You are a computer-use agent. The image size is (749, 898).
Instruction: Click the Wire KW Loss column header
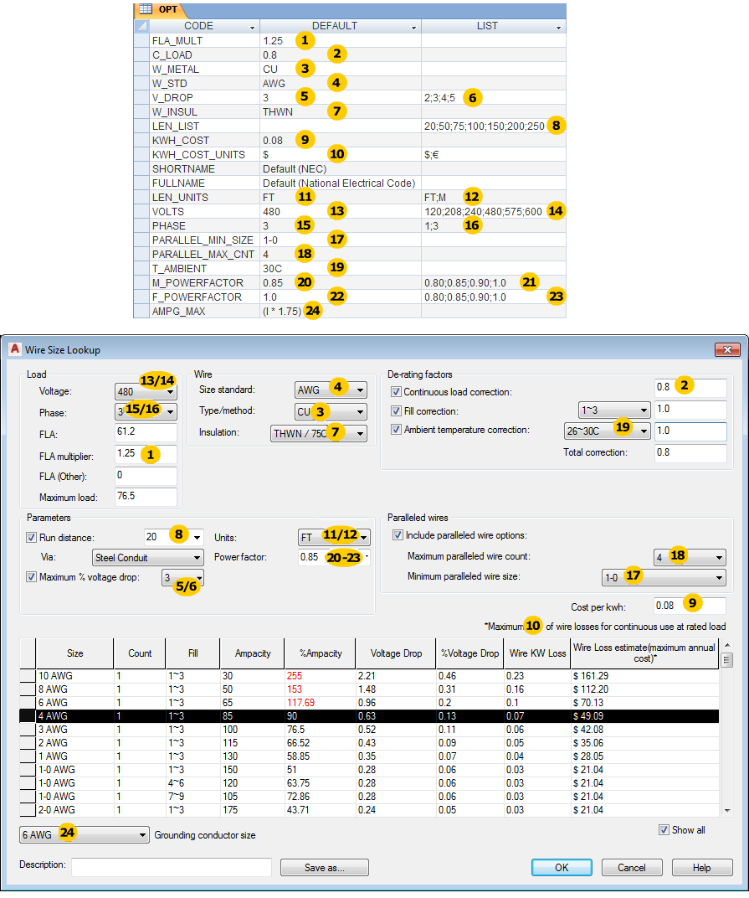[537, 653]
